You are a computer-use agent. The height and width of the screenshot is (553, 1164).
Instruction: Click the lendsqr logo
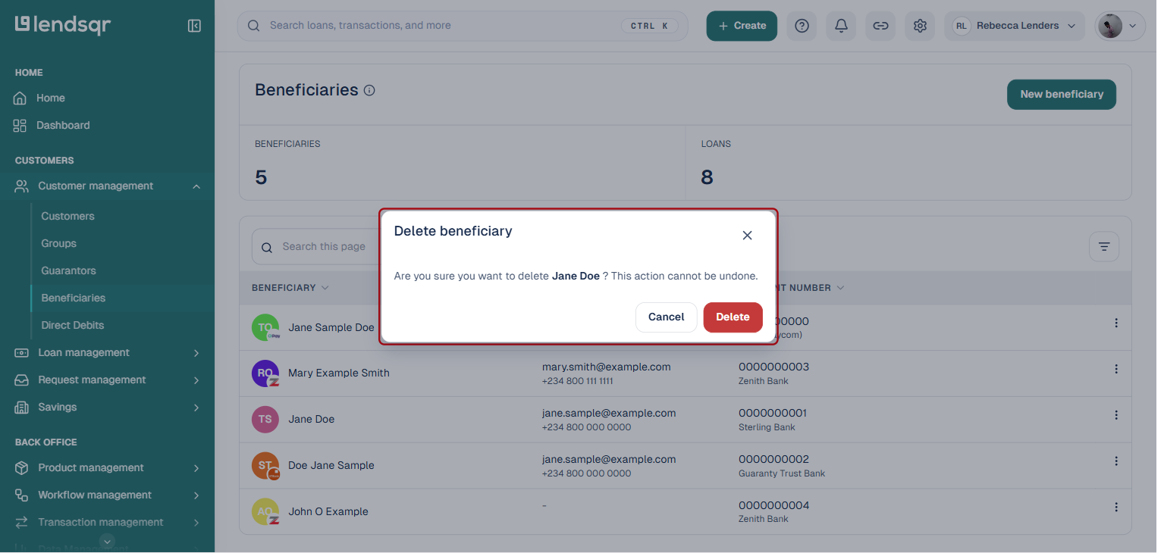(x=63, y=25)
